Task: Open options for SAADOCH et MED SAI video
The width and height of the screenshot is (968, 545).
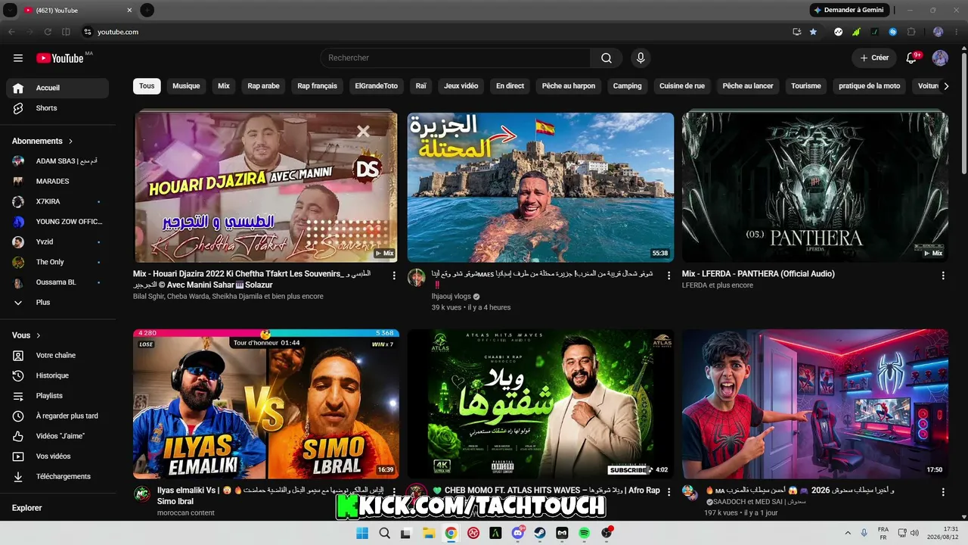Action: 943,493
